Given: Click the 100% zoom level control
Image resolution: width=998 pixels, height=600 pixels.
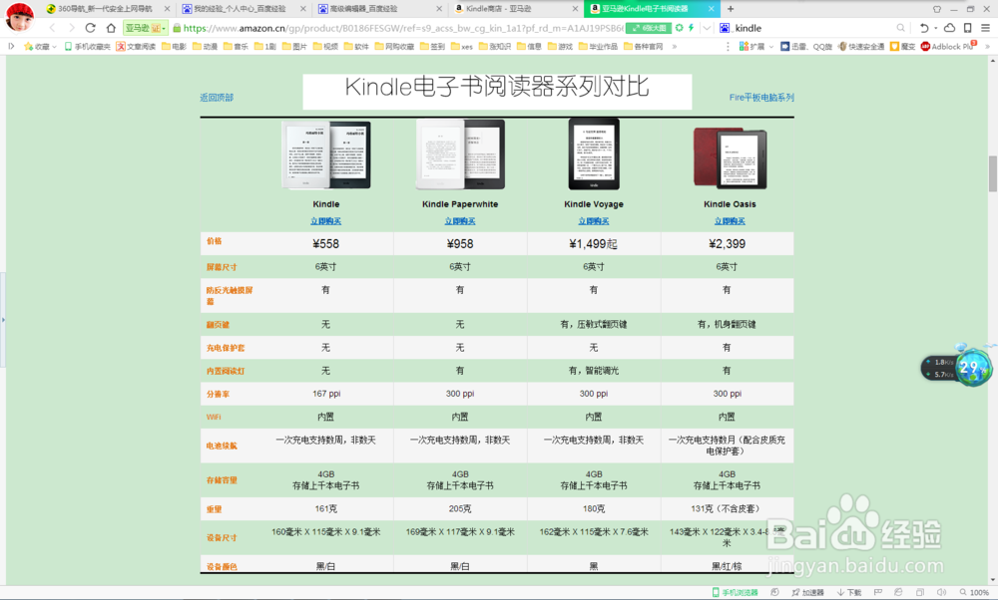Looking at the screenshot, I should (x=975, y=592).
